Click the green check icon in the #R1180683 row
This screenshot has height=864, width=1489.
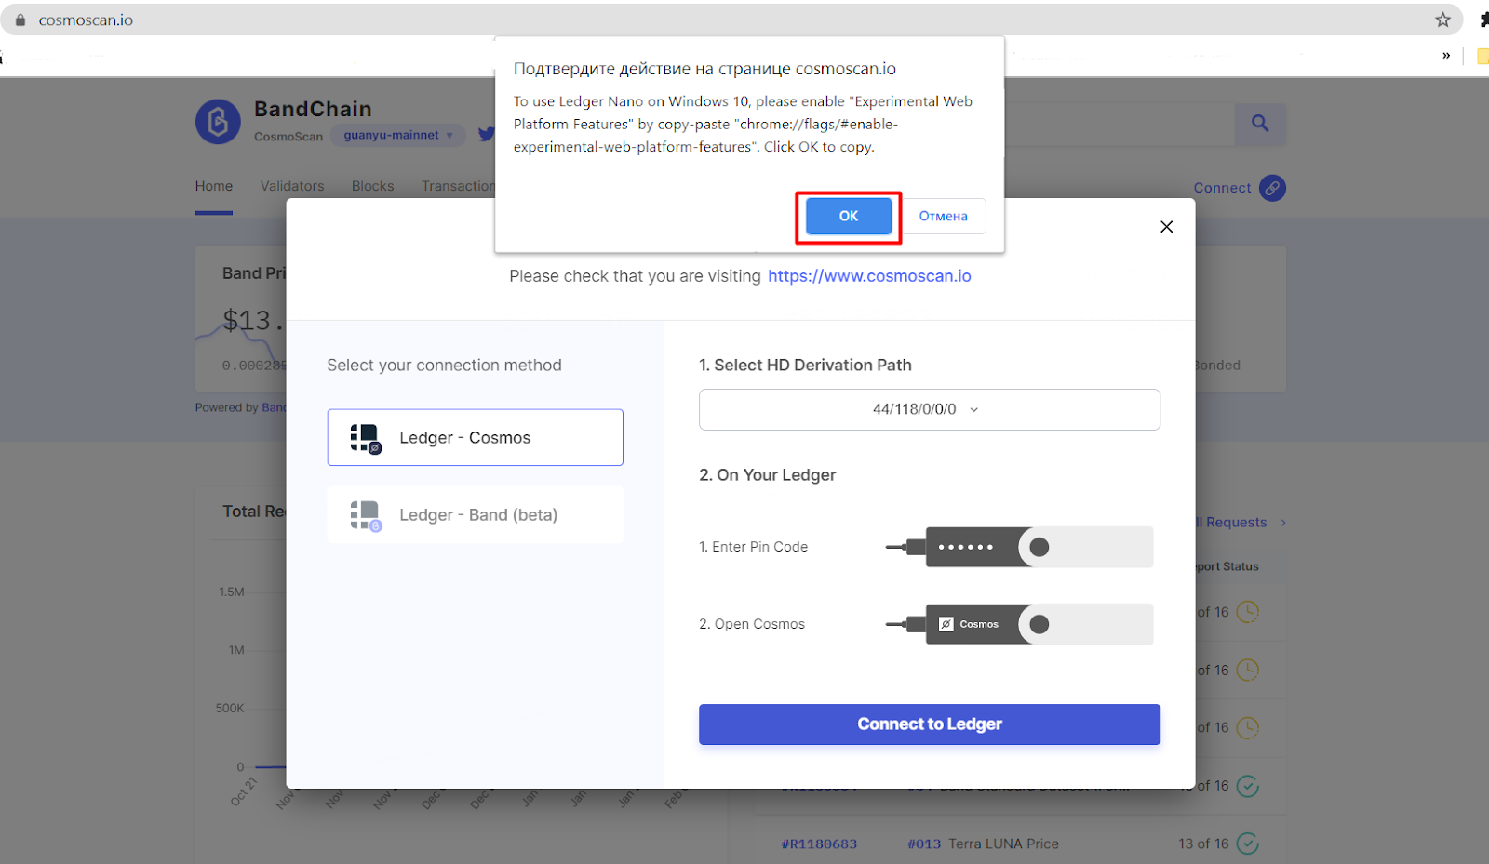coord(1247,844)
